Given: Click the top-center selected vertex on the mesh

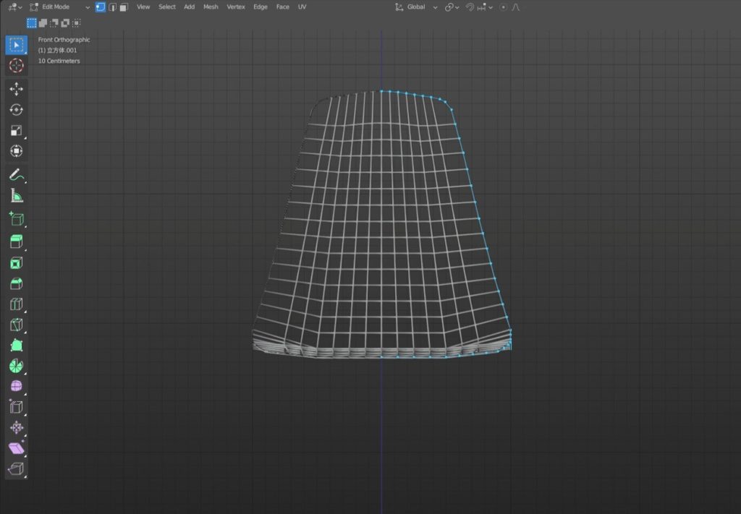Looking at the screenshot, I should pyautogui.click(x=381, y=91).
